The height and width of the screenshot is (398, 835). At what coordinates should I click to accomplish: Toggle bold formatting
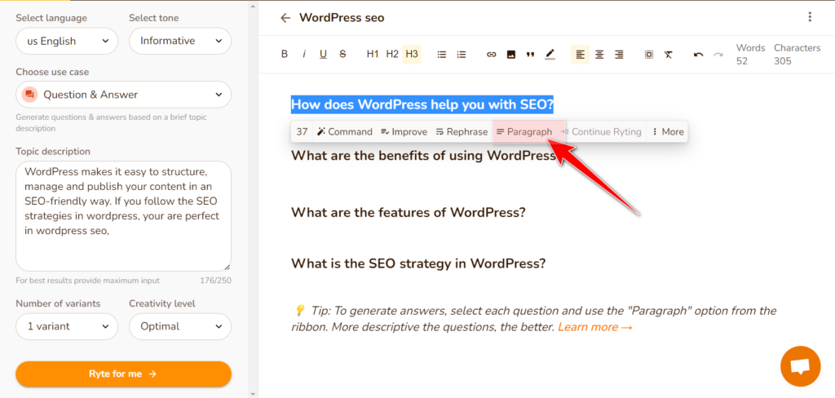(x=285, y=55)
